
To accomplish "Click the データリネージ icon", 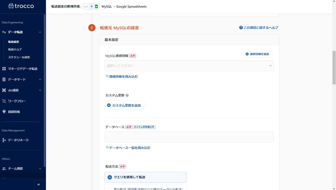I will [4, 140].
